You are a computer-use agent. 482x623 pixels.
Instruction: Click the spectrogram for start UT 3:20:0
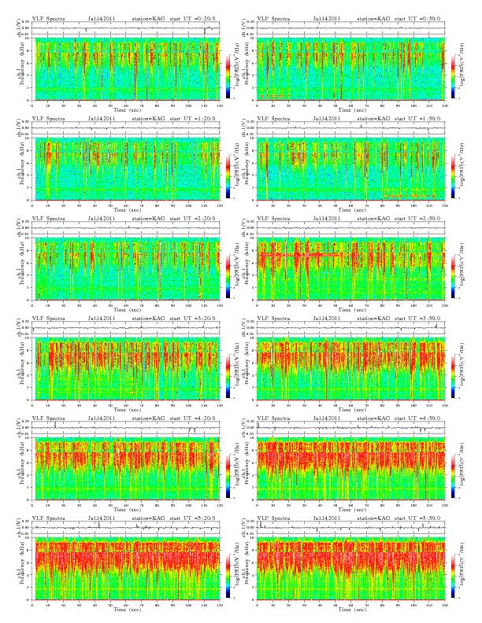(126, 369)
